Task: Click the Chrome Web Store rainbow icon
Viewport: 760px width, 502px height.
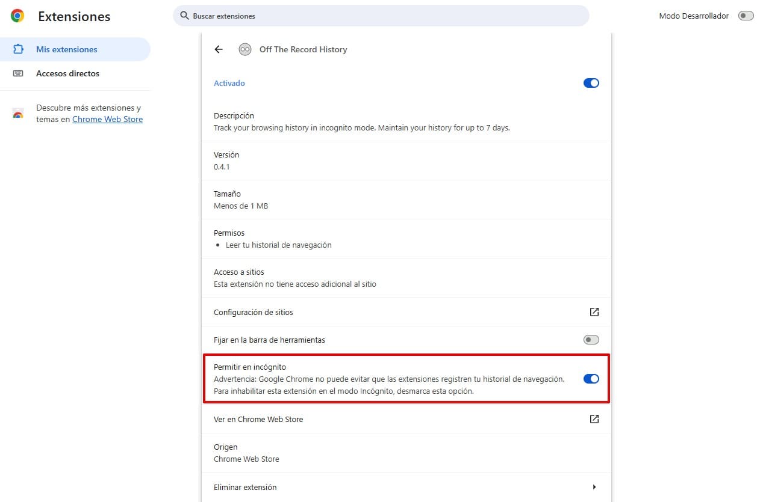Action: 18,114
